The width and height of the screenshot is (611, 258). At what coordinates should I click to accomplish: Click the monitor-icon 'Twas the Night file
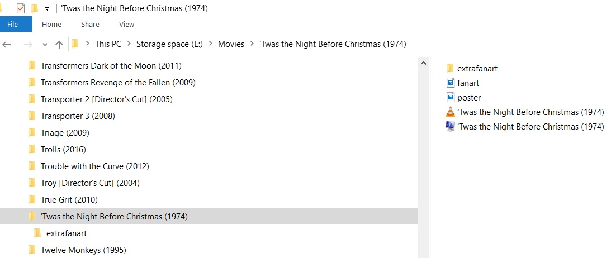[451, 127]
